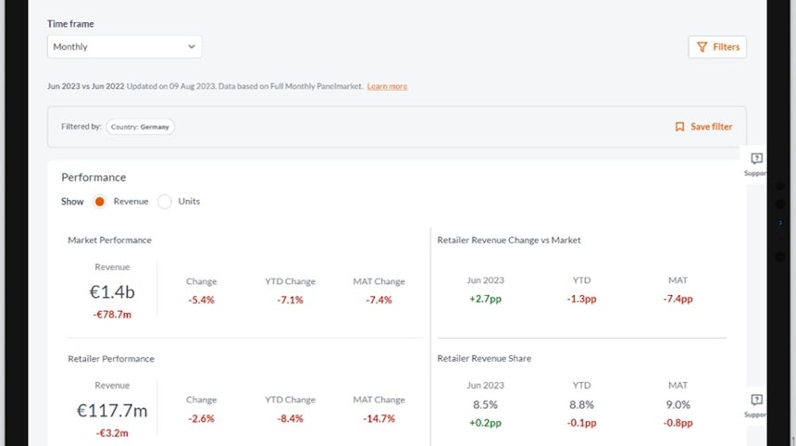Click the Country: Germany filter chip

click(141, 127)
